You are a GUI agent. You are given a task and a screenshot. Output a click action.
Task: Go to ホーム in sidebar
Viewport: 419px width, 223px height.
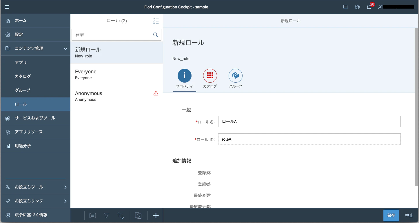point(35,21)
